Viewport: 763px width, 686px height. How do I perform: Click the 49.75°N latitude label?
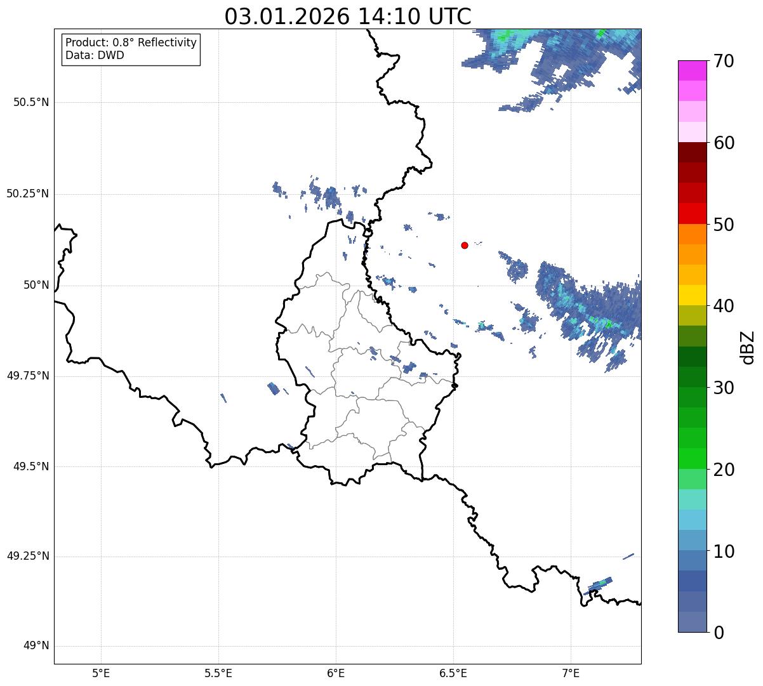(x=27, y=376)
